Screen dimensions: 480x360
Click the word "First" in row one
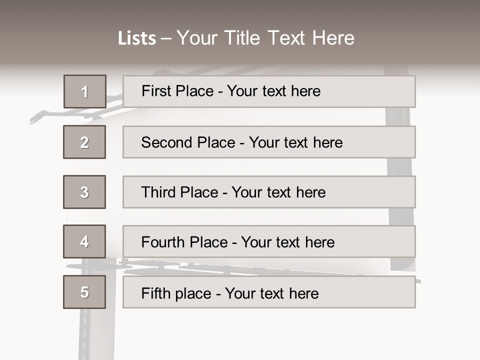click(155, 91)
